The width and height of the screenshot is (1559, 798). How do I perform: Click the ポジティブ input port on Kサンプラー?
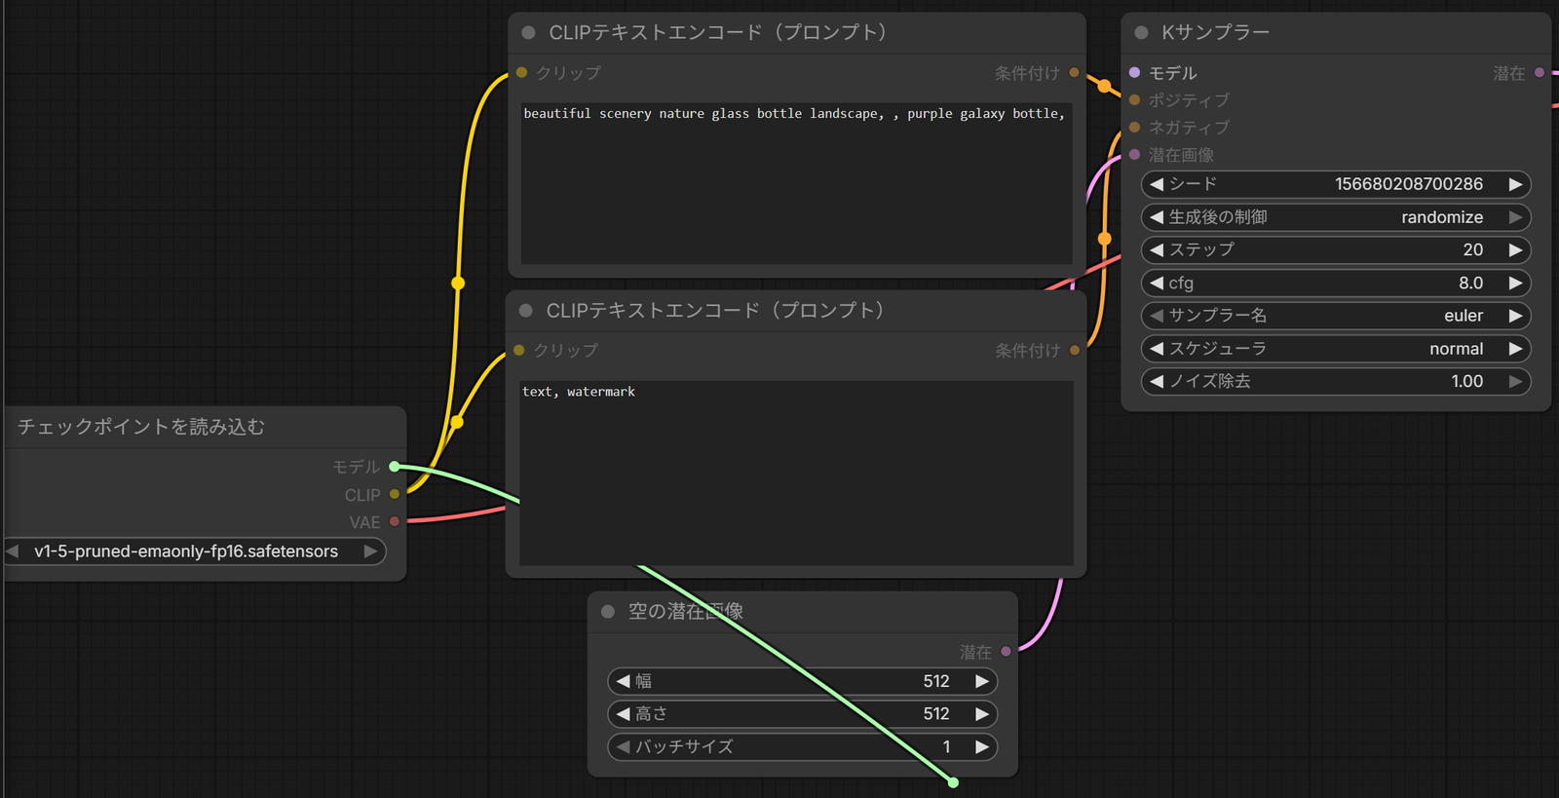coord(1134,99)
